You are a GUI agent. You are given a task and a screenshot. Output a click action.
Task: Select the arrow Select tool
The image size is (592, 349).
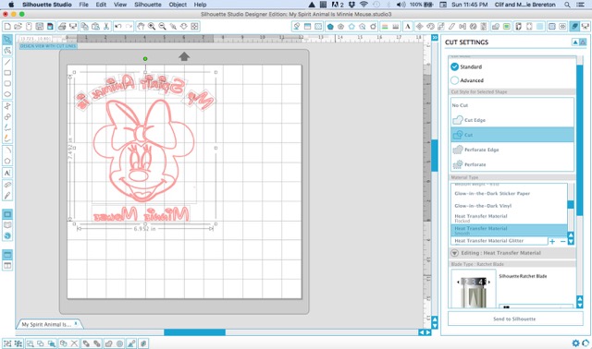click(7, 40)
